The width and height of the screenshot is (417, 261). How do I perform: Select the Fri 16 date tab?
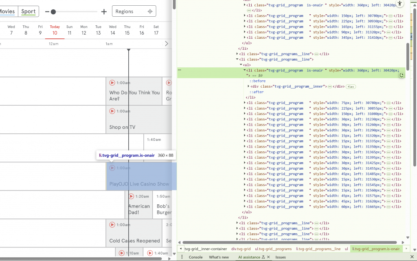click(x=142, y=30)
